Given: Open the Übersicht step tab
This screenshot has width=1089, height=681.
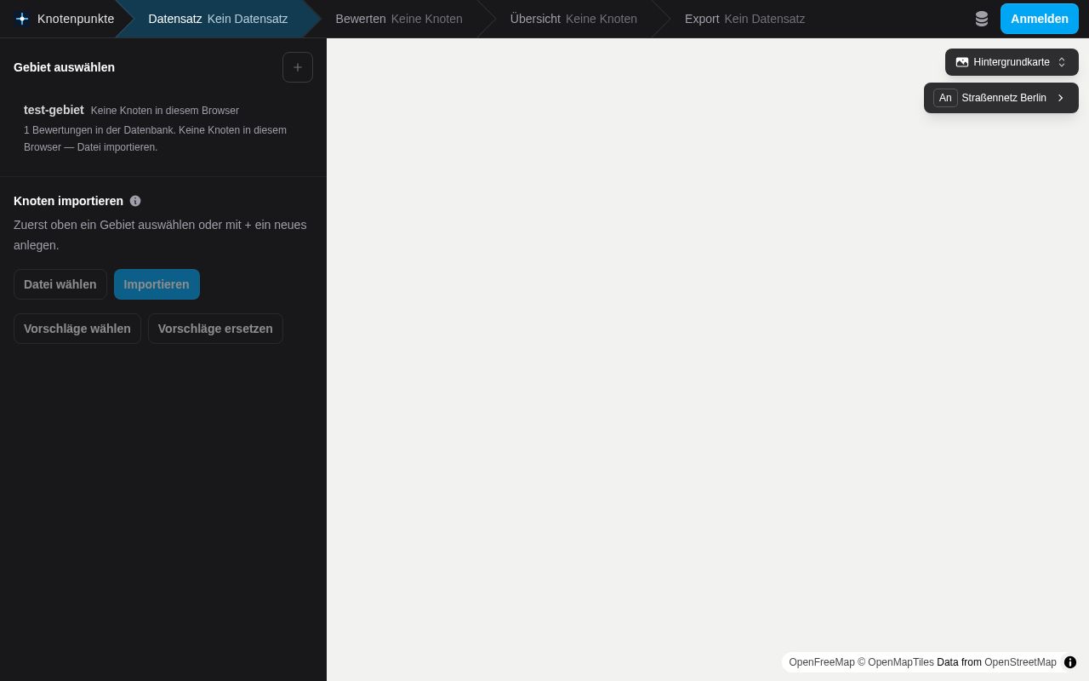Looking at the screenshot, I should coord(573,19).
